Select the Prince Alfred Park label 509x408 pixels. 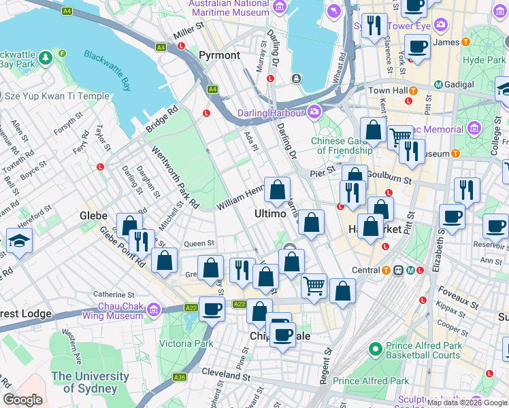tap(371, 381)
